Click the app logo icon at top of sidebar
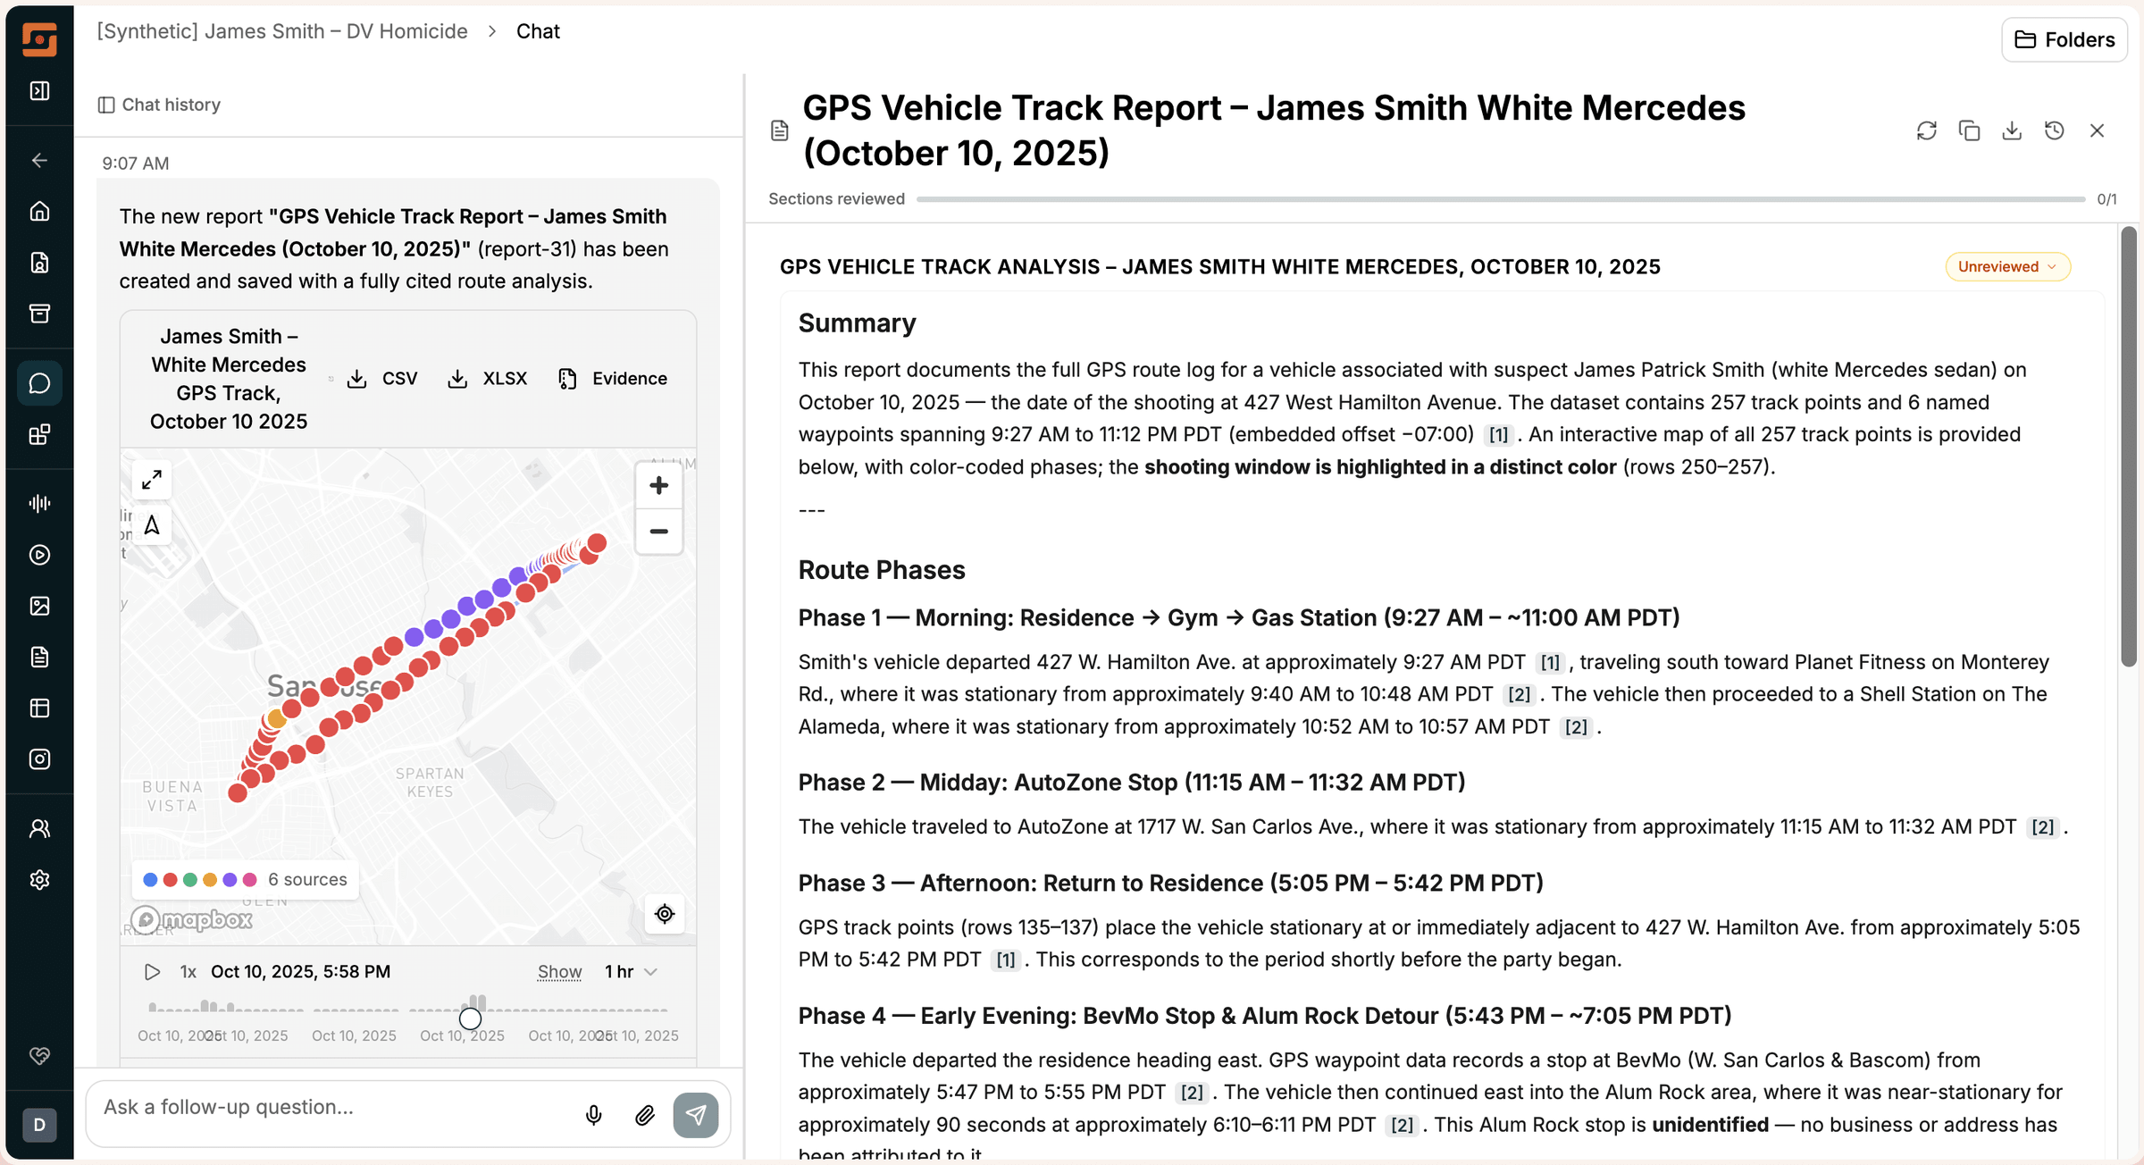 click(39, 39)
